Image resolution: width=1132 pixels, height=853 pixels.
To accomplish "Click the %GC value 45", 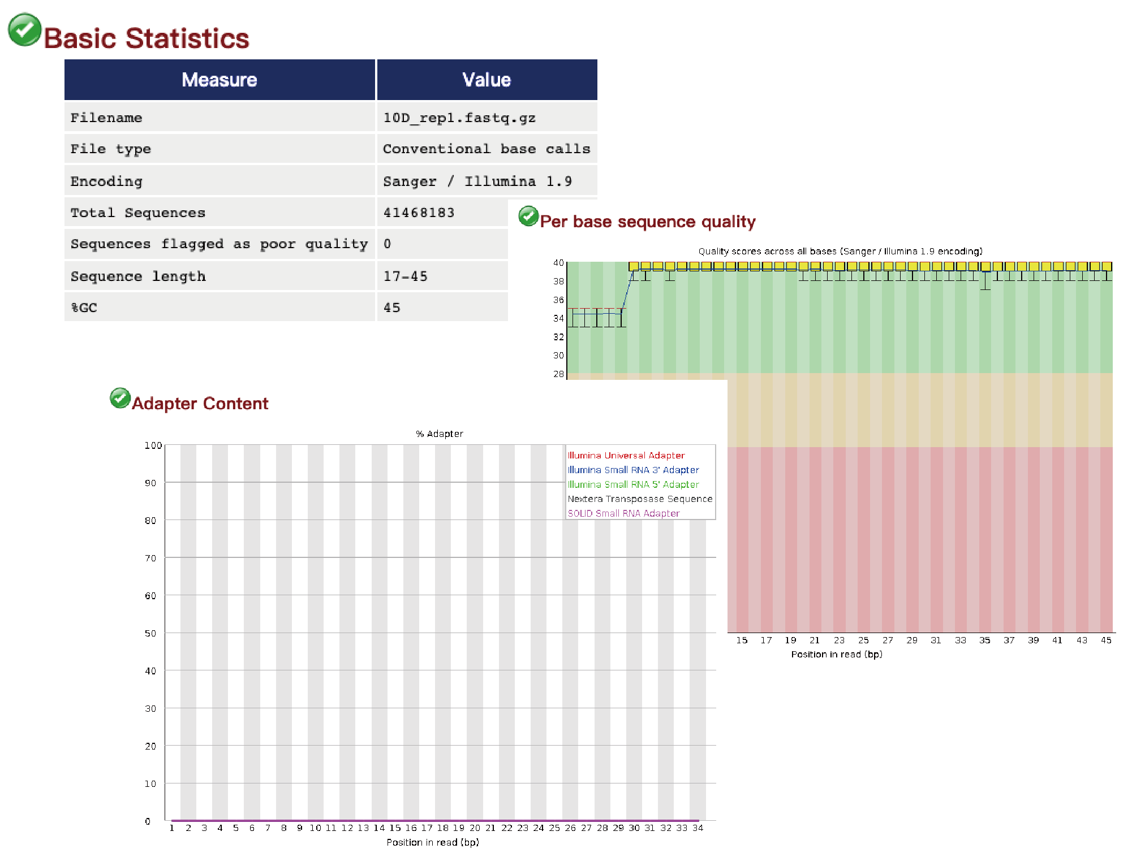I will [392, 308].
